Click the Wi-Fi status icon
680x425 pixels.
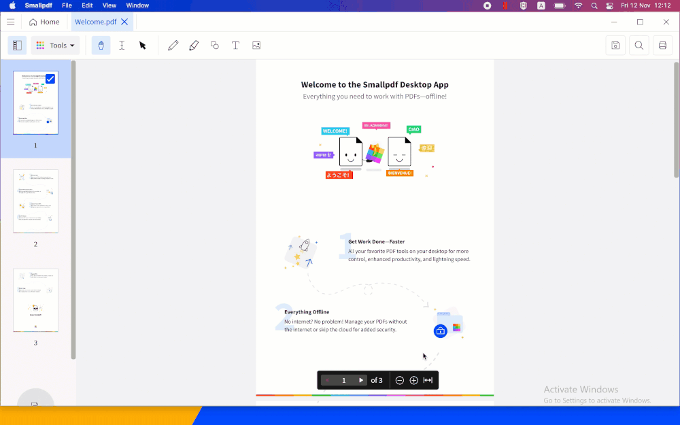coord(578,5)
